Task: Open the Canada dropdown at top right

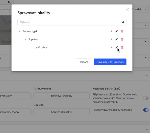Action: [146, 9]
